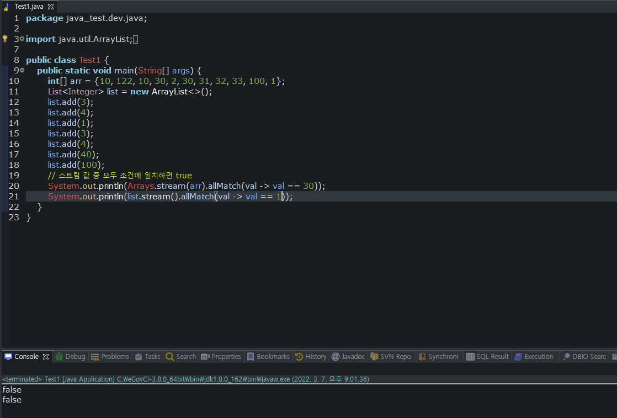Screen dimensions: 617x418
Task: Click the SQL Result grid icon
Action: coord(470,357)
